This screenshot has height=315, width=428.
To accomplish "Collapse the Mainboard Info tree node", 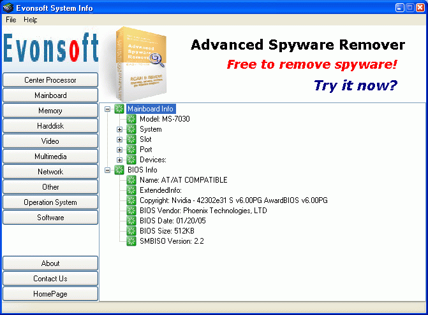I will [x=108, y=109].
